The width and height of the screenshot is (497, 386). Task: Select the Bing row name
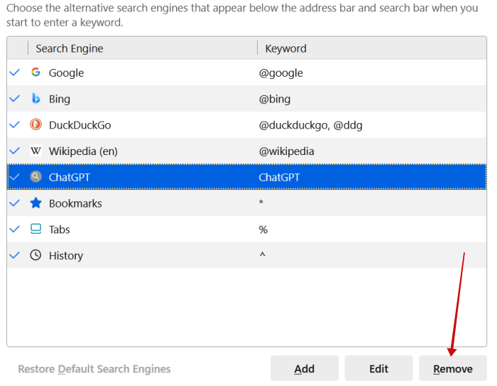(60, 99)
